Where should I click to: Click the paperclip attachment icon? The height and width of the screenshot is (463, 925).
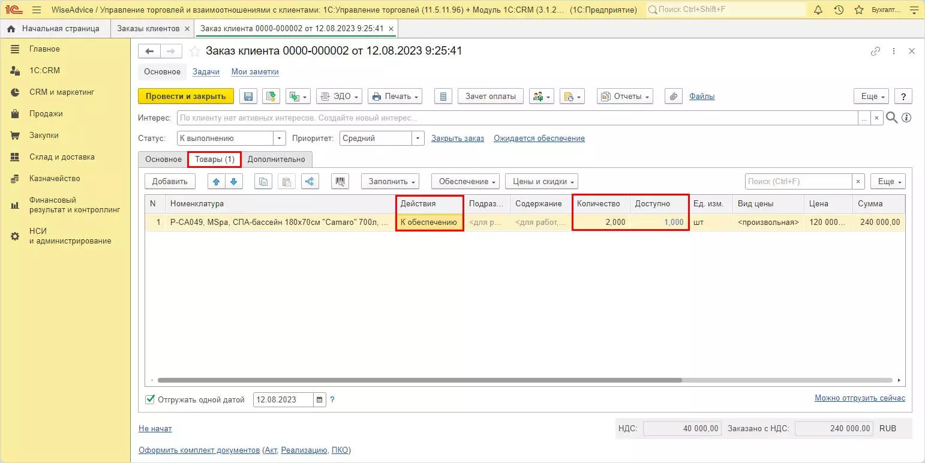(674, 96)
